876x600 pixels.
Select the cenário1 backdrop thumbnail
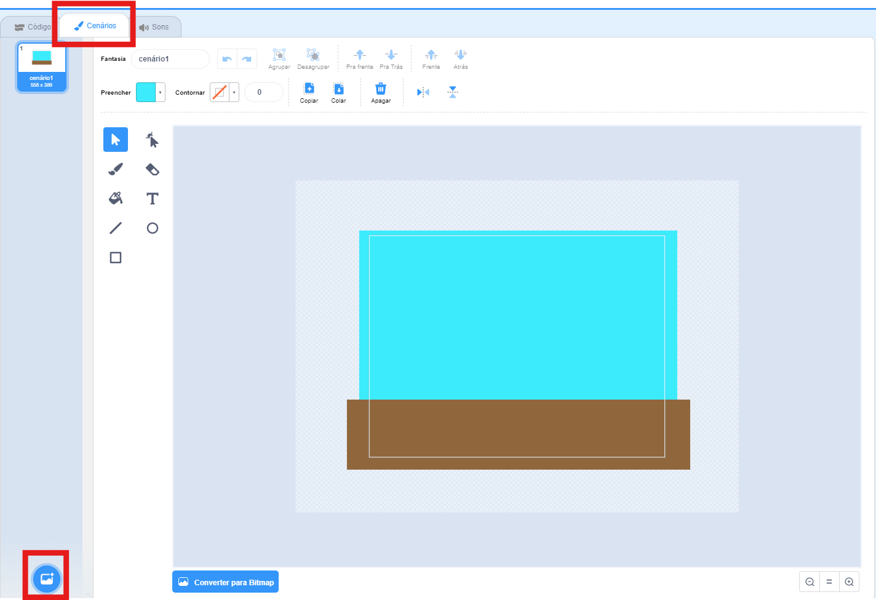coord(42,67)
